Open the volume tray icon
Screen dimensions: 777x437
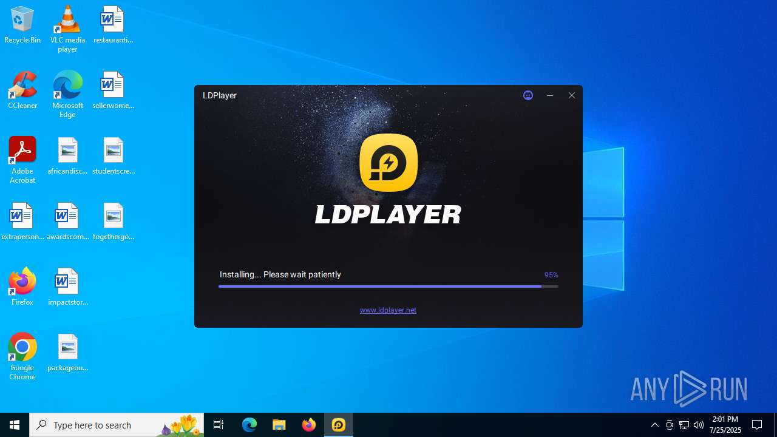(x=699, y=425)
